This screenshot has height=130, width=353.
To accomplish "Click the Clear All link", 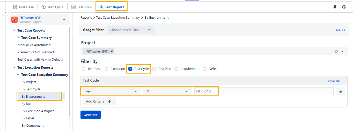I will coord(334,81).
